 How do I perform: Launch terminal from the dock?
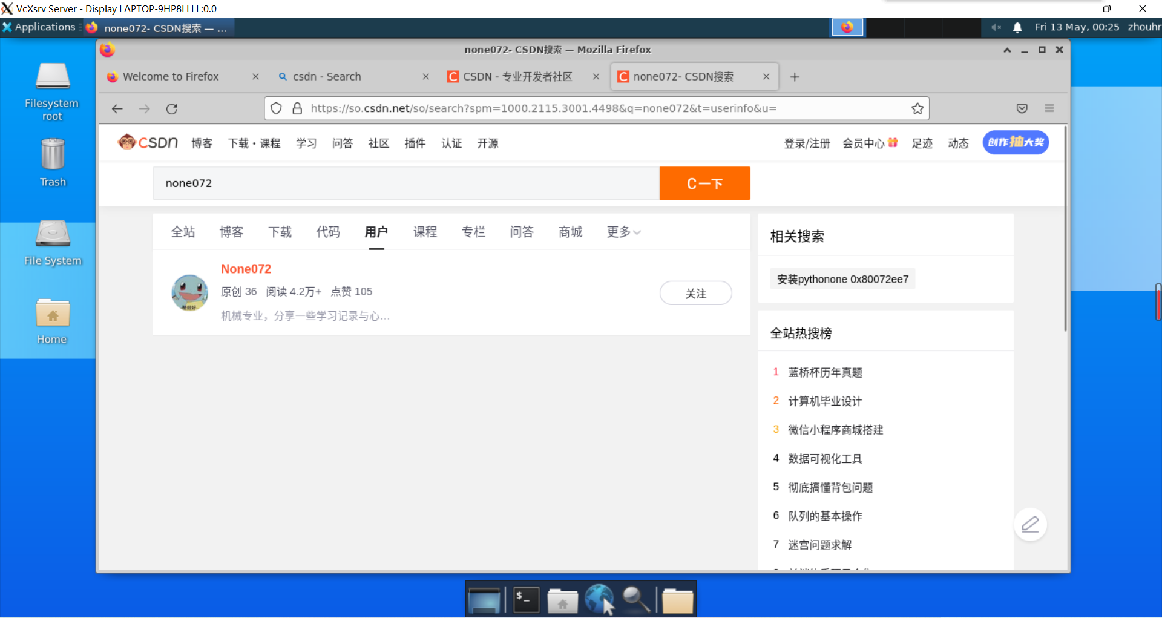526,600
